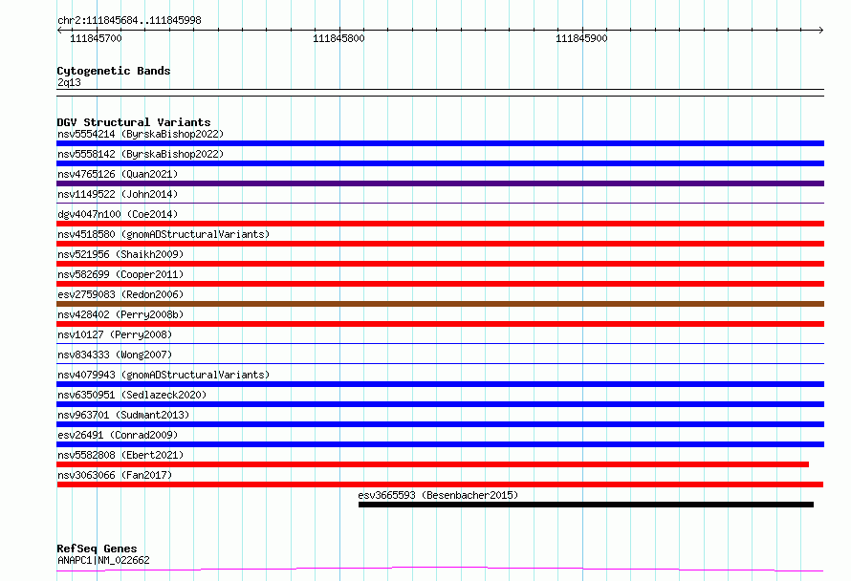
Task: Click nsv834333 (Wong2007) label
Action: [x=115, y=355]
